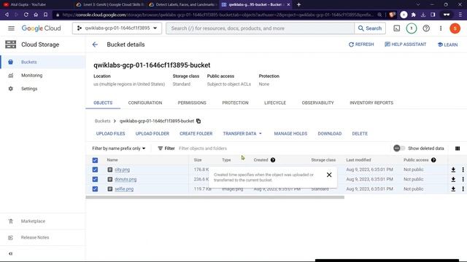Copy bucket name with the copy icon
This screenshot has width=467, height=262.
pos(198,121)
